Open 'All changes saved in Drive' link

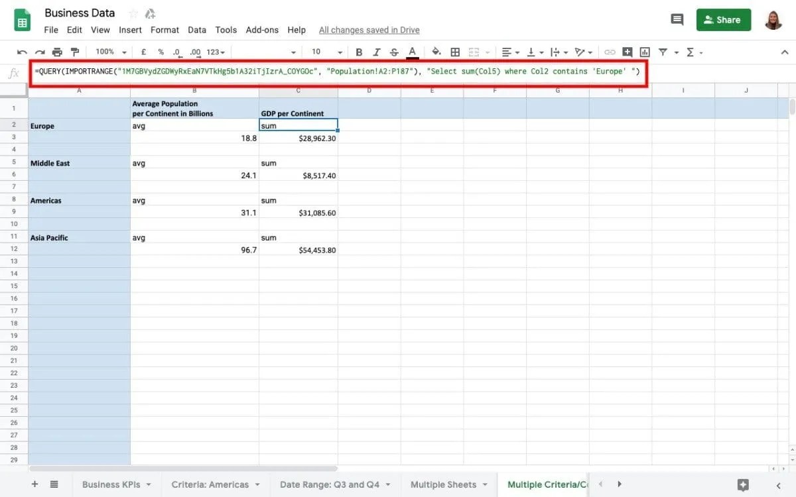369,30
